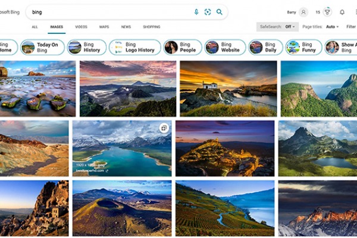
Task: Open the SafeSearch Off dropdown
Action: tap(277, 27)
